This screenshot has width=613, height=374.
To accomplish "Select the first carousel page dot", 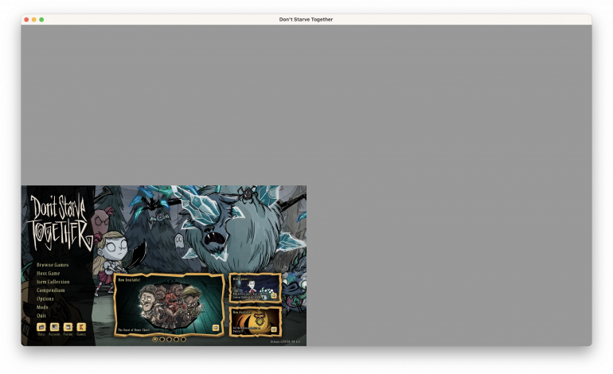I will [154, 339].
